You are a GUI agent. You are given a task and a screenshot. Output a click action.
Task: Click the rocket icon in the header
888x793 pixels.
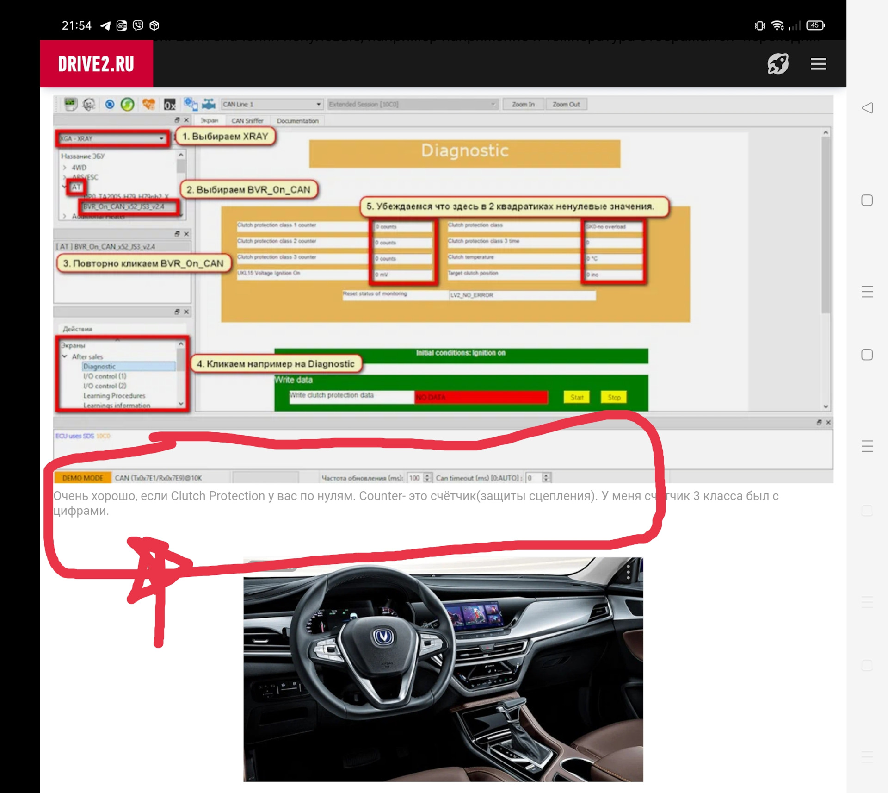[x=777, y=64]
